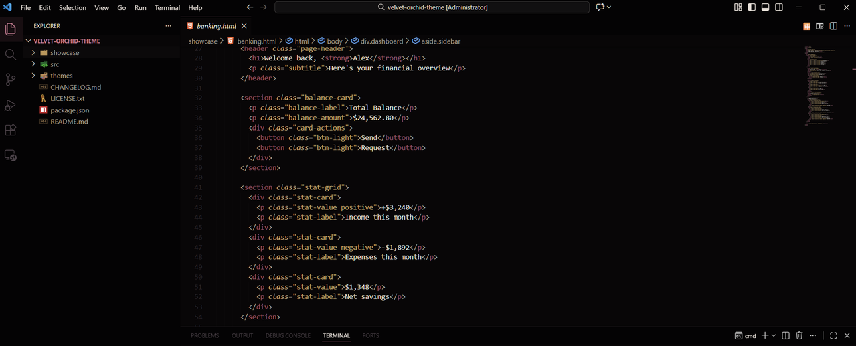Go back using the navigation arrow
The width and height of the screenshot is (856, 346).
click(250, 7)
